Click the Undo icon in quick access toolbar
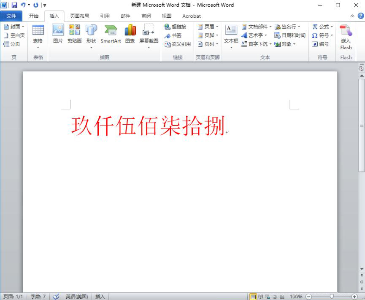The width and height of the screenshot is (365, 300). (x=23, y=5)
